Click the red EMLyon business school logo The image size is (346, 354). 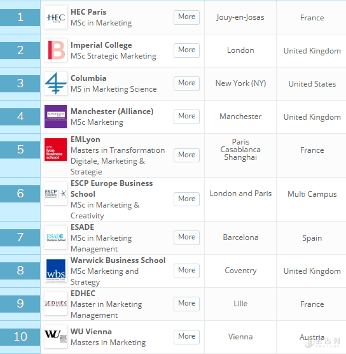[56, 150]
